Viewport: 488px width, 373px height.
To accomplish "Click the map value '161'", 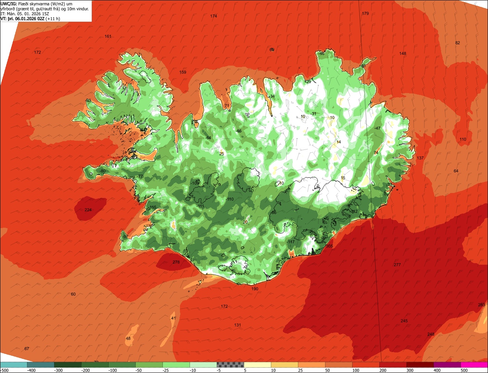I will (x=108, y=36).
